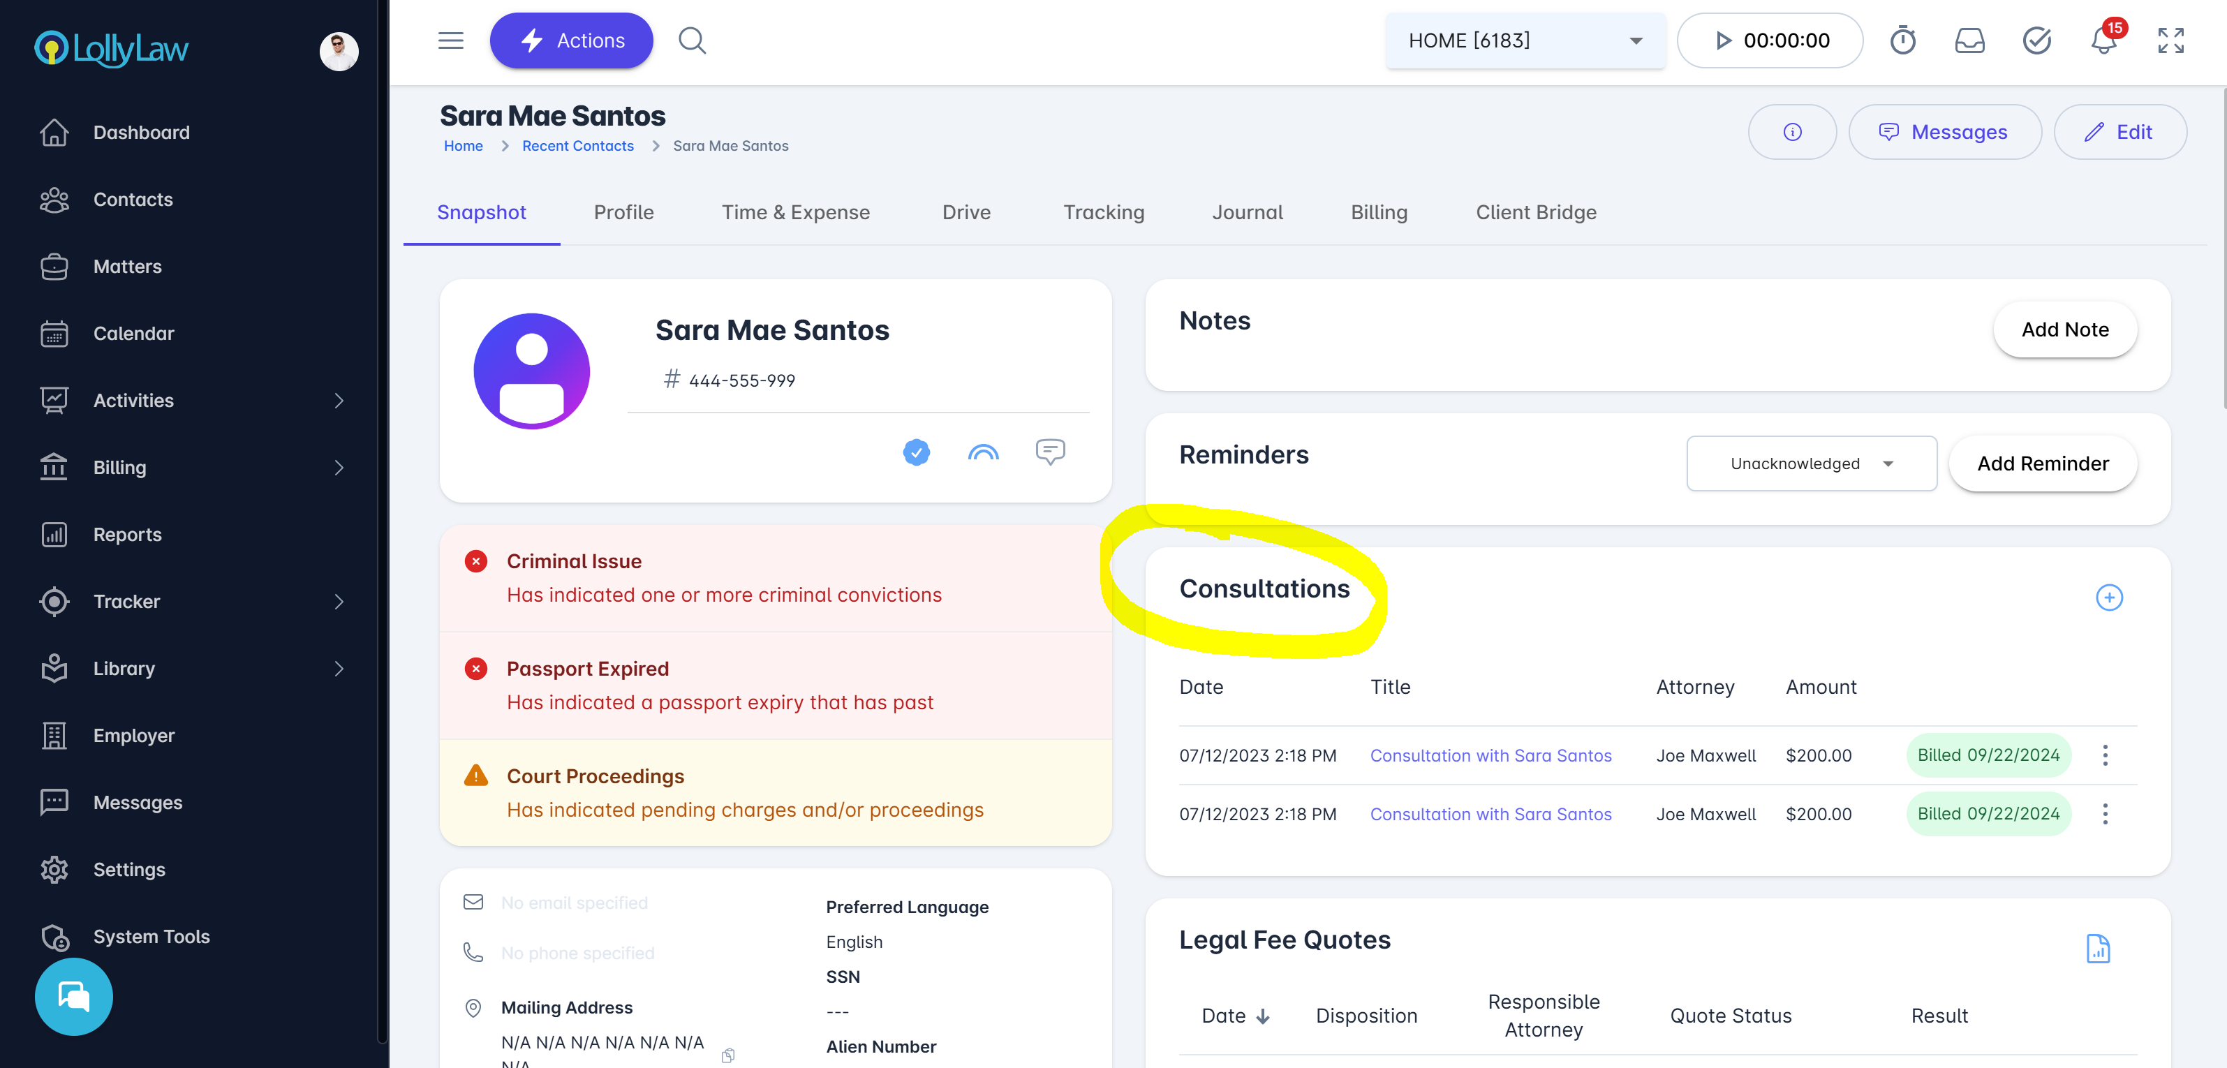Viewport: 2227px width, 1068px height.
Task: Open the live chat support bubble
Action: [73, 996]
